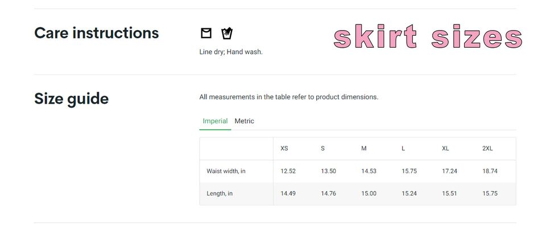
Task: Click the Size guide heading
Action: pos(71,99)
